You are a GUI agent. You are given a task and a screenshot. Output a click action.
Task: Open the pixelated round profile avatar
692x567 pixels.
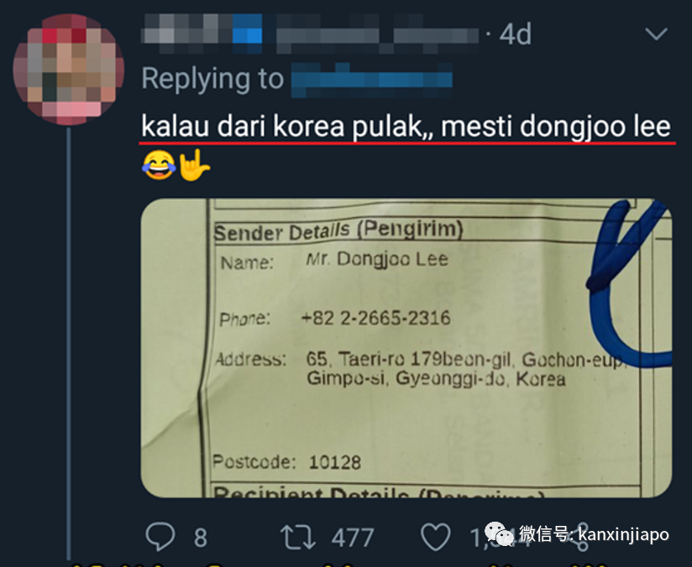(x=68, y=70)
